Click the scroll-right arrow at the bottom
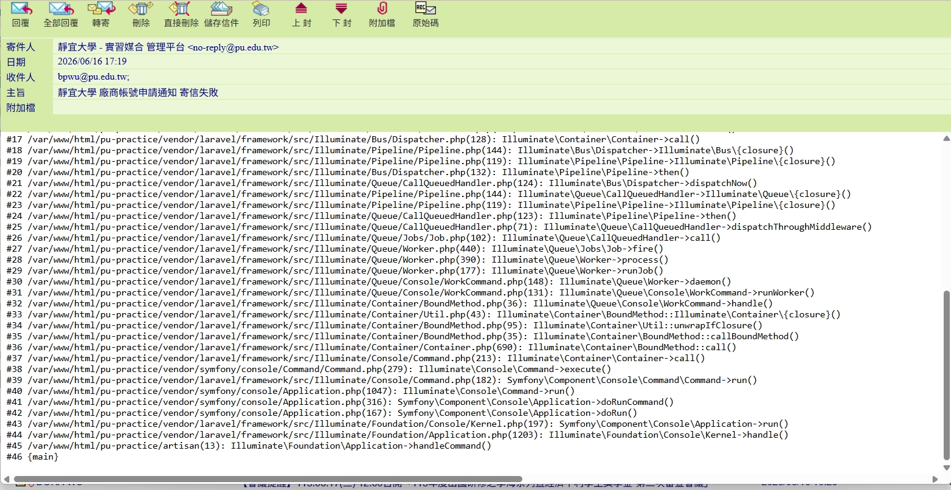 935,479
